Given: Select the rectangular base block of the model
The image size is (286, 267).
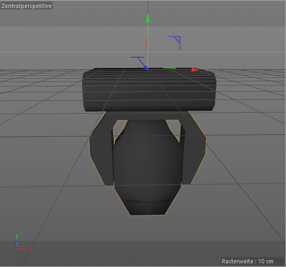Looking at the screenshot, I should (149, 90).
